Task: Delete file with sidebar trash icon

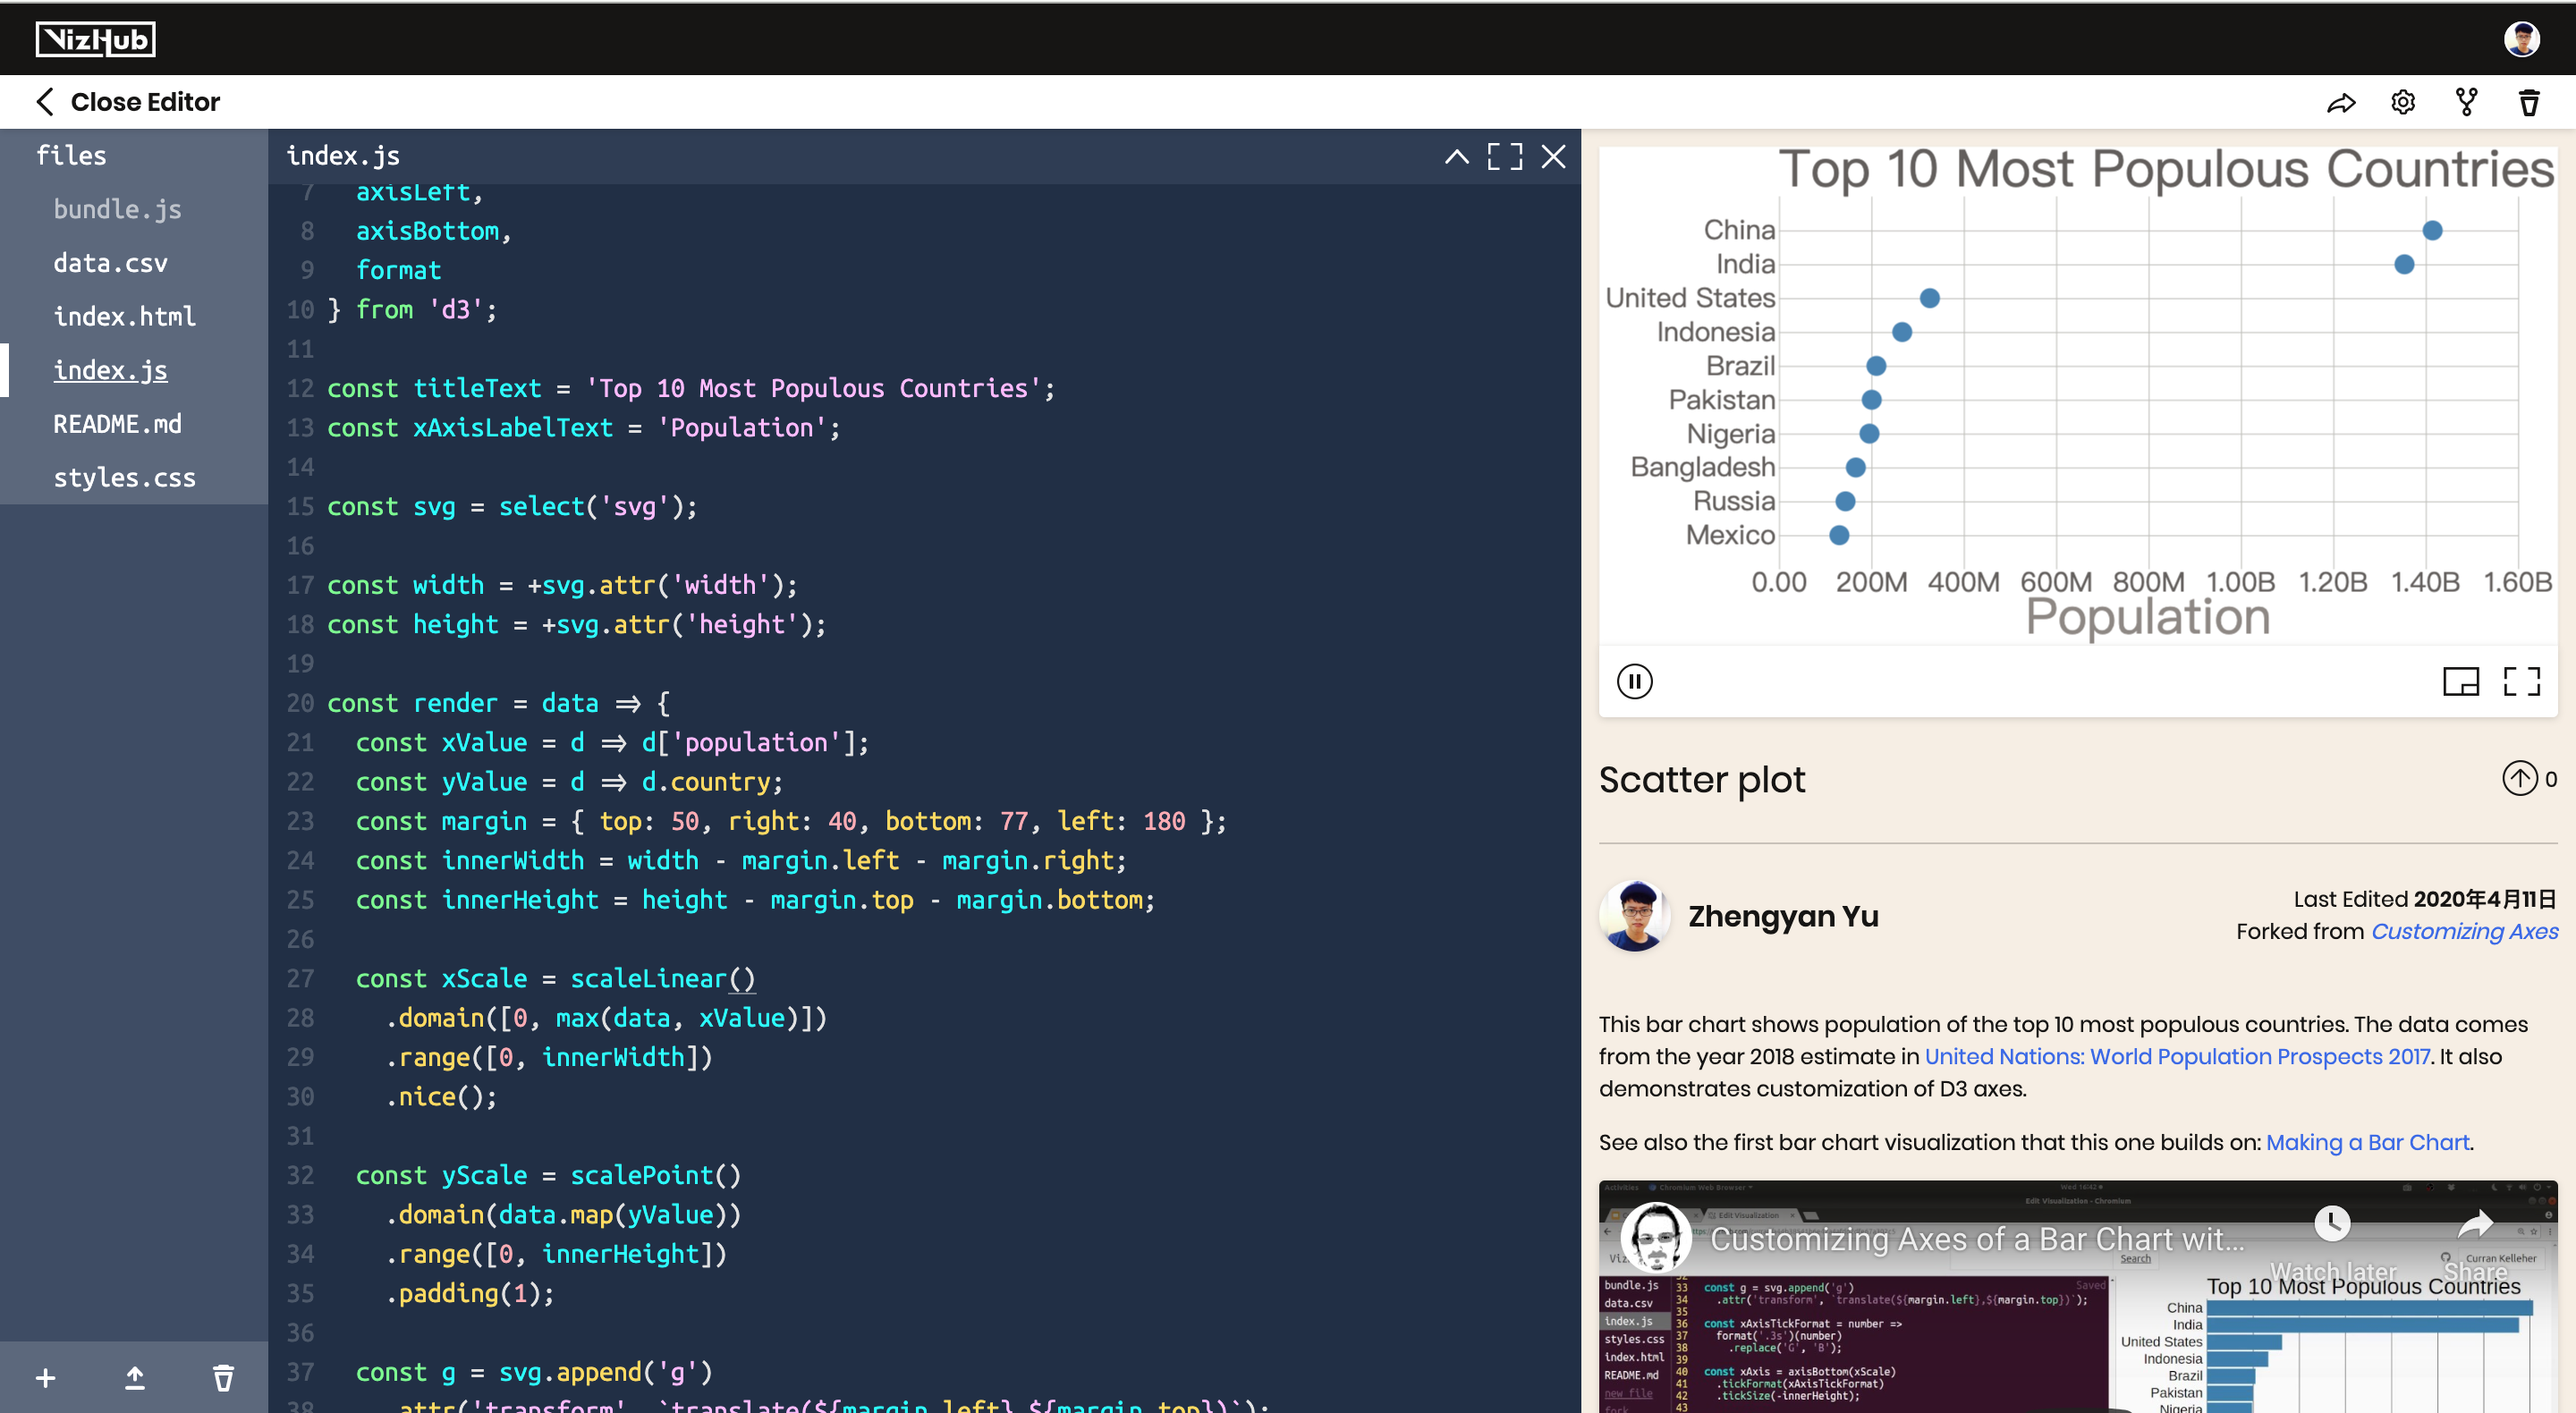Action: coord(223,1378)
